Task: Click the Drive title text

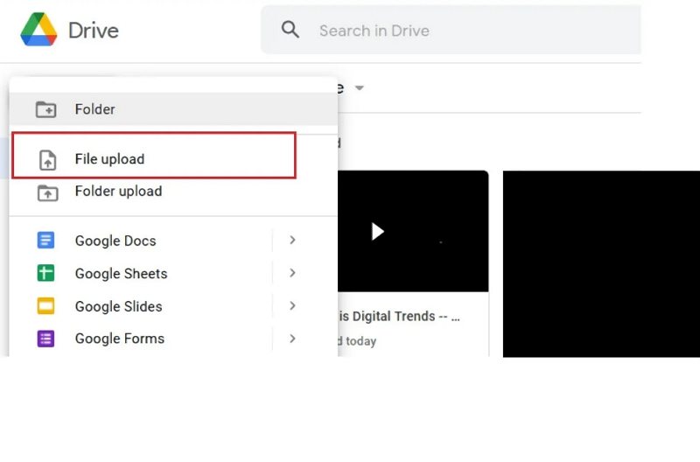Action: (94, 31)
